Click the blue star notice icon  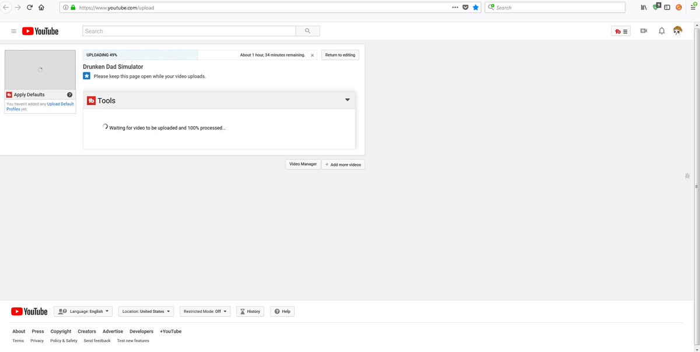tap(87, 76)
